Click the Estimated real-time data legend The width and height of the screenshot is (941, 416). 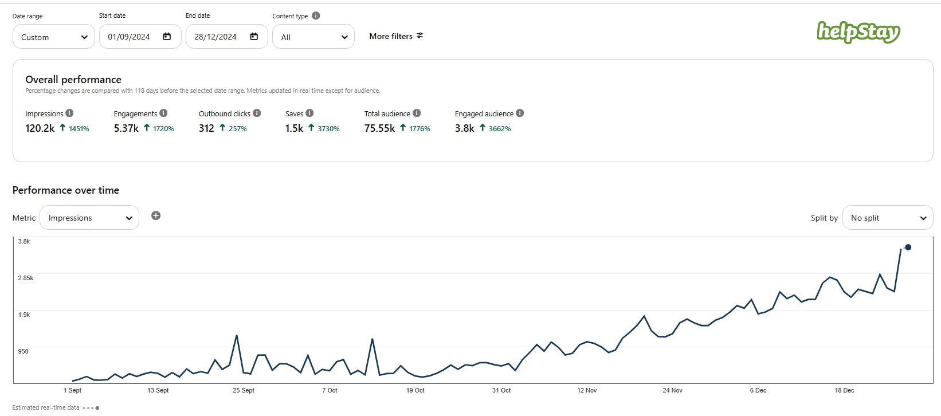click(x=46, y=408)
